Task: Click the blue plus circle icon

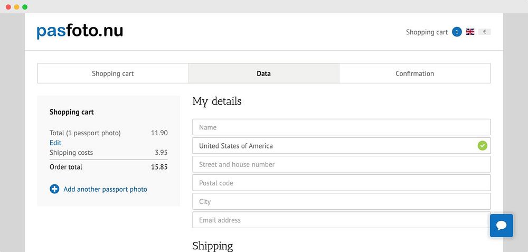Action: [54, 189]
